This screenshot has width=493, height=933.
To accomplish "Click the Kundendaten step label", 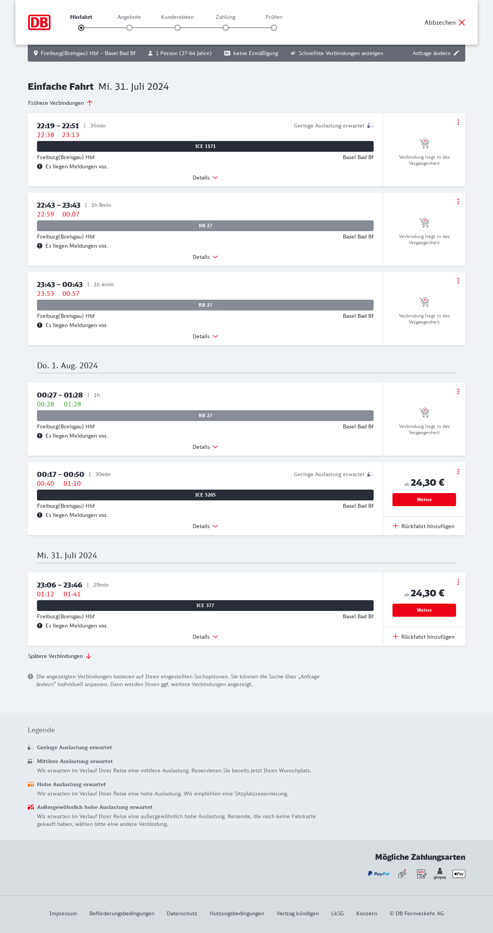I will (177, 17).
